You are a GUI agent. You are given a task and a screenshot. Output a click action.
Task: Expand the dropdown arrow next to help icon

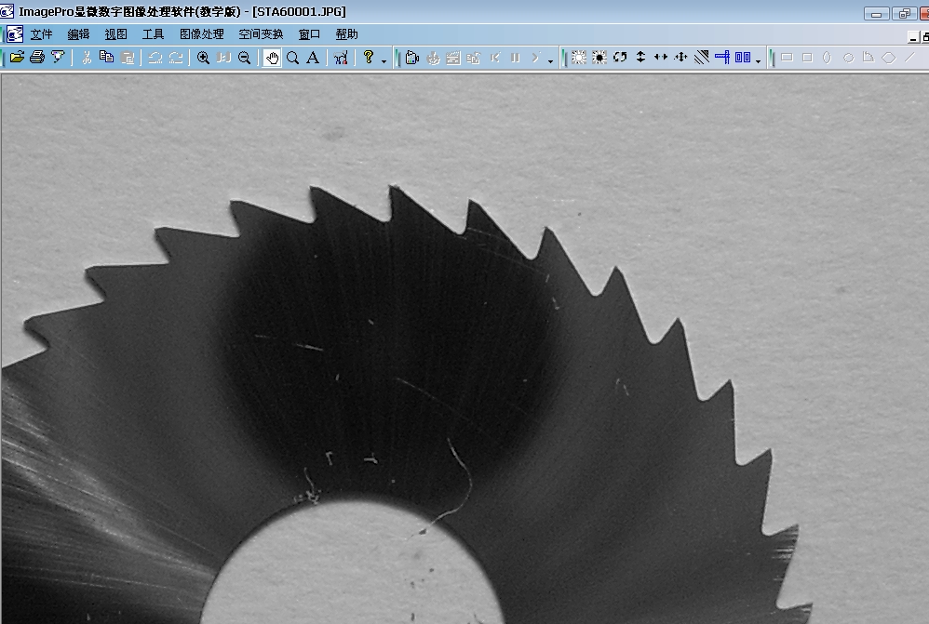pos(384,60)
